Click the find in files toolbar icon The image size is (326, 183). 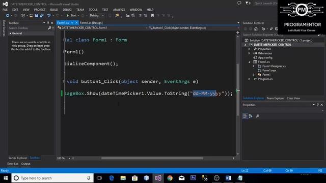tap(117, 16)
